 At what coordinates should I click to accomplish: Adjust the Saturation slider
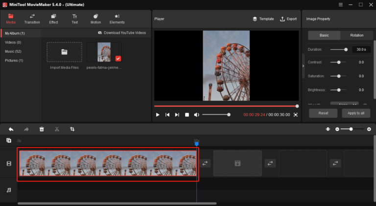coord(338,76)
